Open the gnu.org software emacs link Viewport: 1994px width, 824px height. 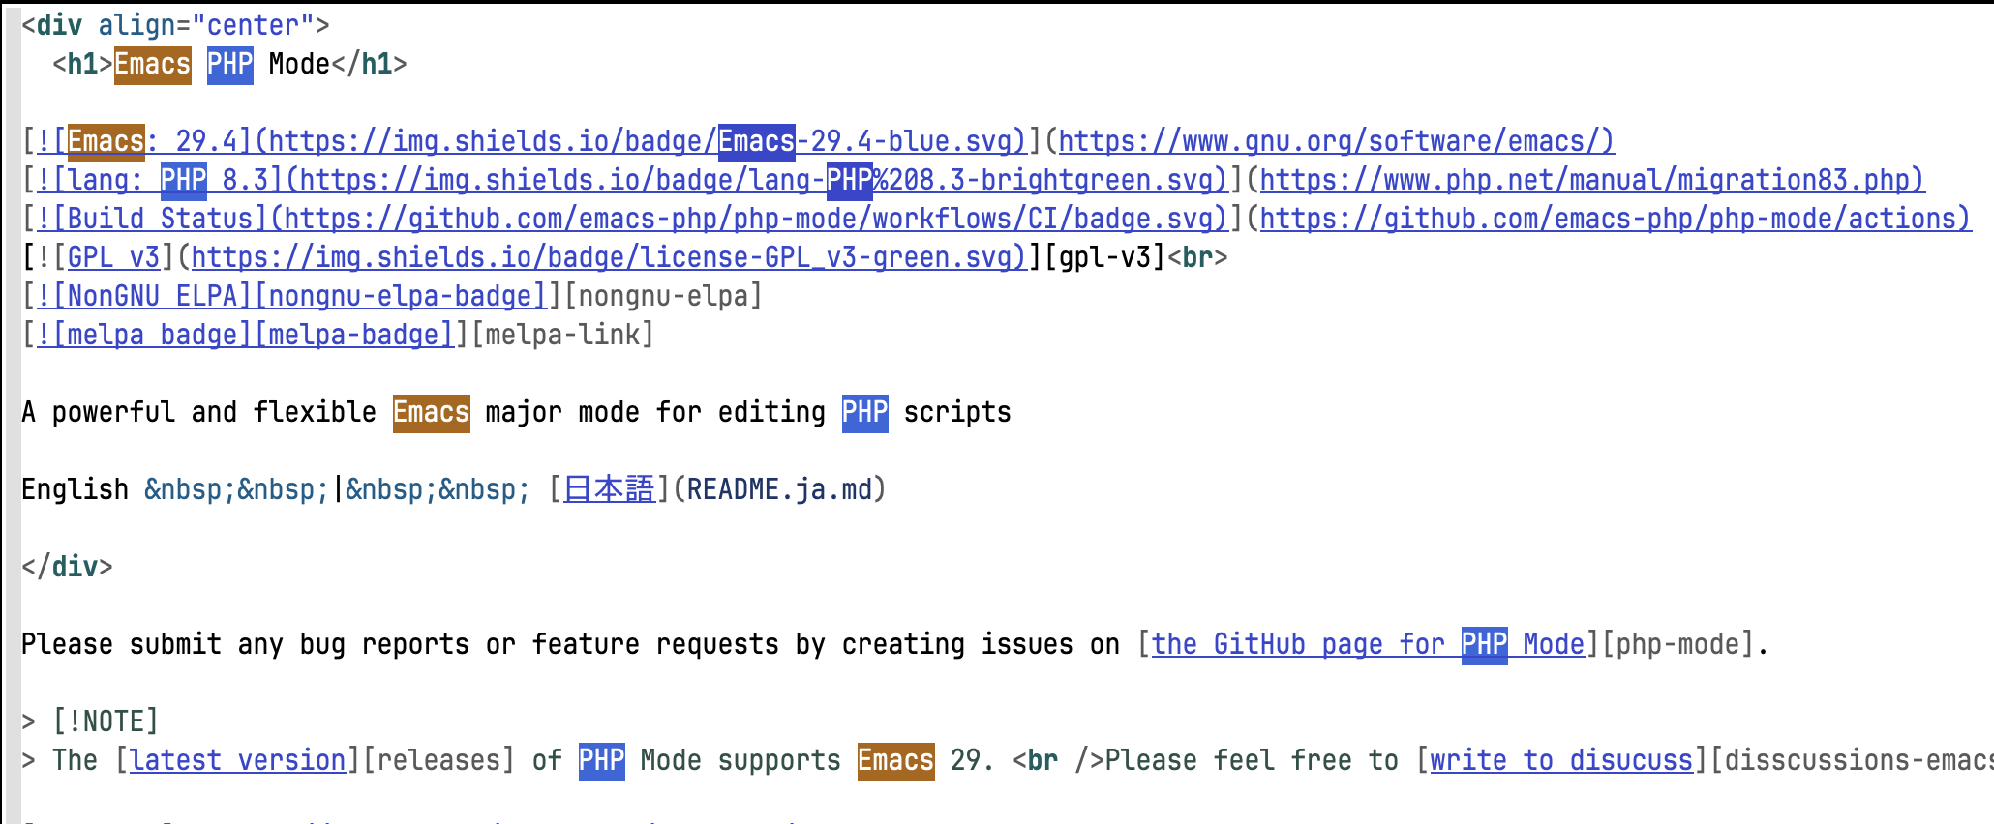[x=1337, y=141]
